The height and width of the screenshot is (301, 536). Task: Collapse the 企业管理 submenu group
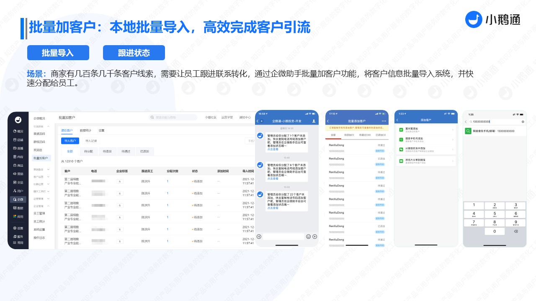tap(41, 206)
